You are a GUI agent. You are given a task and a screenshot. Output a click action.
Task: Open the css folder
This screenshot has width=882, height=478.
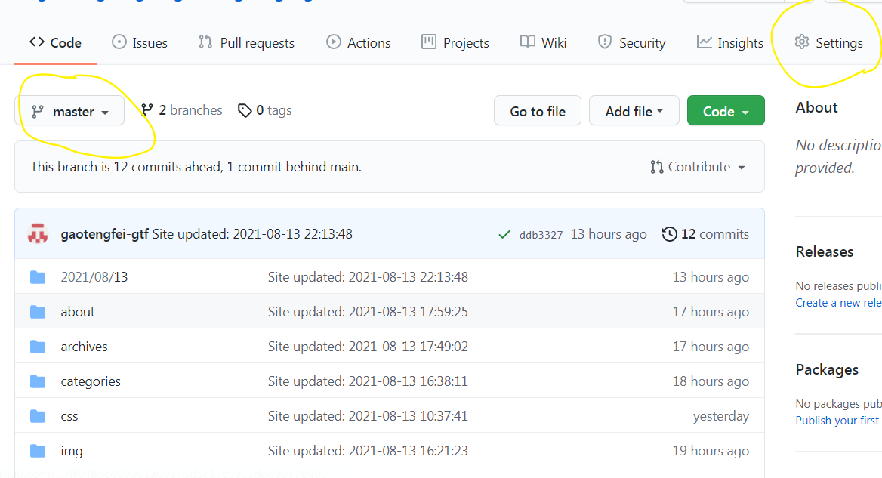pos(69,416)
